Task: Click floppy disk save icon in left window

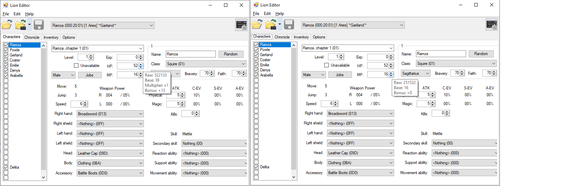Action: pyautogui.click(x=39, y=25)
